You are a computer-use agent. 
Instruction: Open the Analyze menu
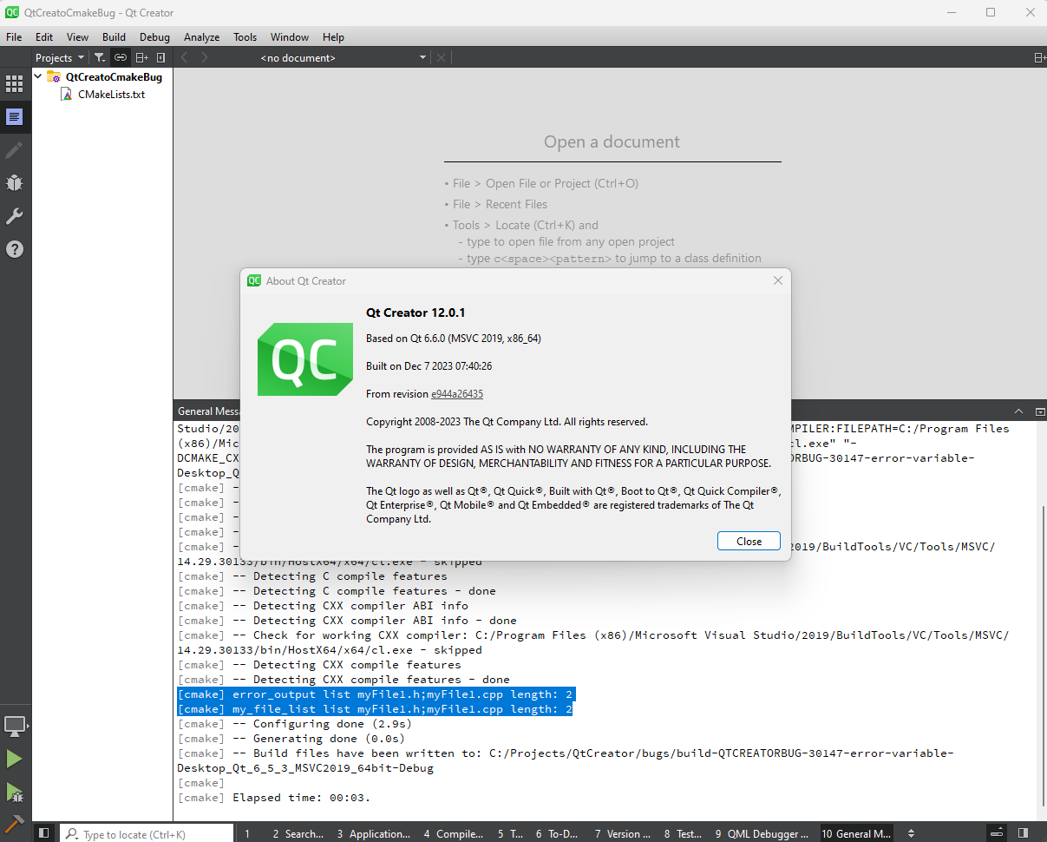coord(201,36)
